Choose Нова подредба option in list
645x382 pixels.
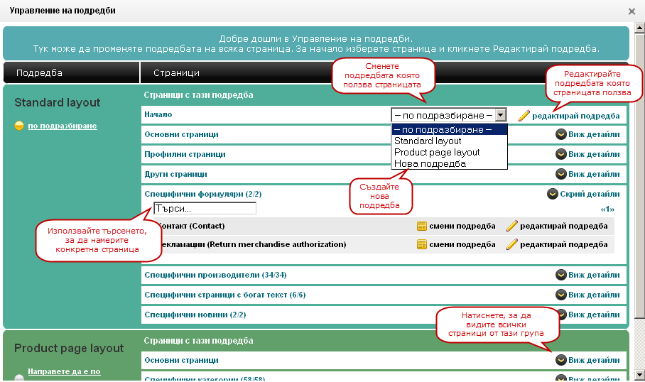coord(430,164)
